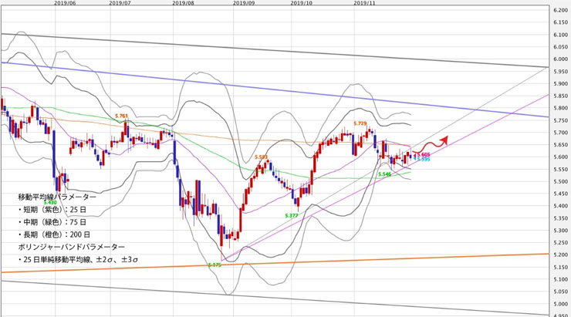The height and width of the screenshot is (317, 571).
Task: Select the 5.200 price axis value
Action: pos(560,255)
